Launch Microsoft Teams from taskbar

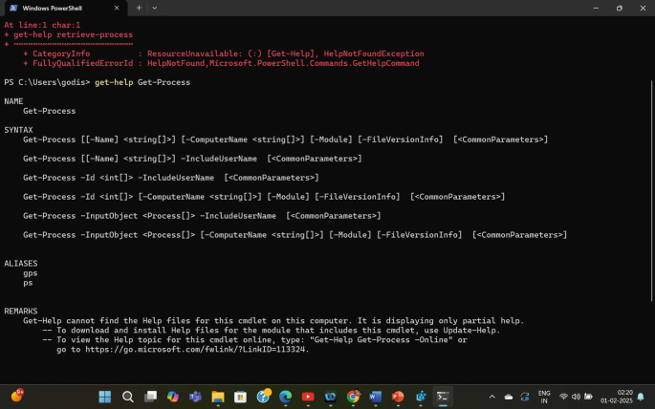coord(195,397)
